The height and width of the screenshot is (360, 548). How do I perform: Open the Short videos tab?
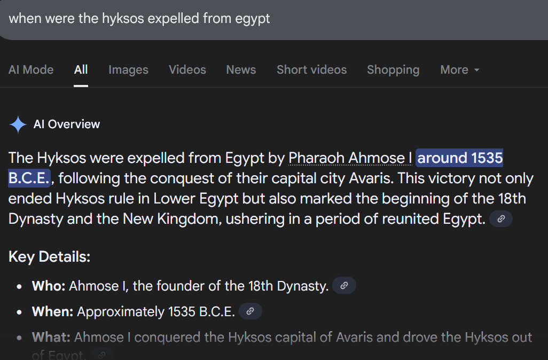tap(312, 69)
